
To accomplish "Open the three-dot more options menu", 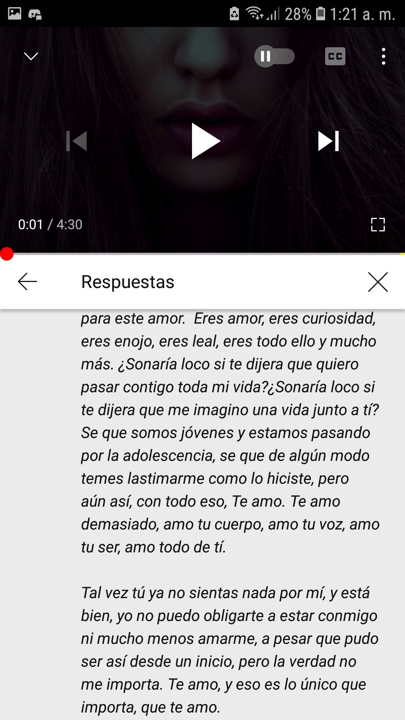I will click(383, 56).
